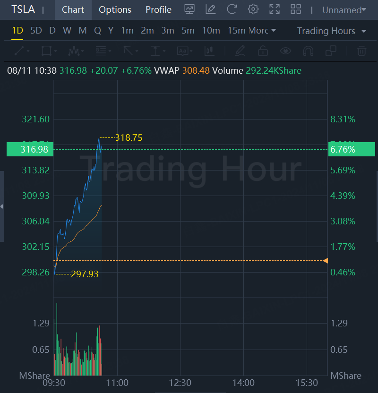This screenshot has height=393, width=378.
Task: Switch to the Options tab
Action: pos(115,9)
